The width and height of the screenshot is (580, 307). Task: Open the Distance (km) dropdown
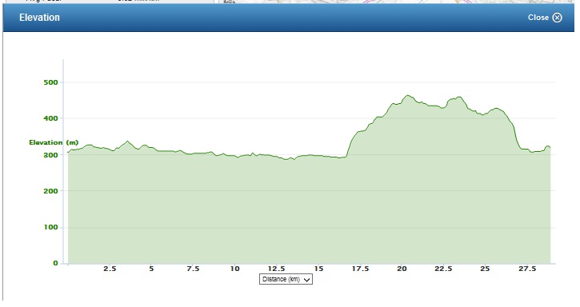tap(286, 279)
